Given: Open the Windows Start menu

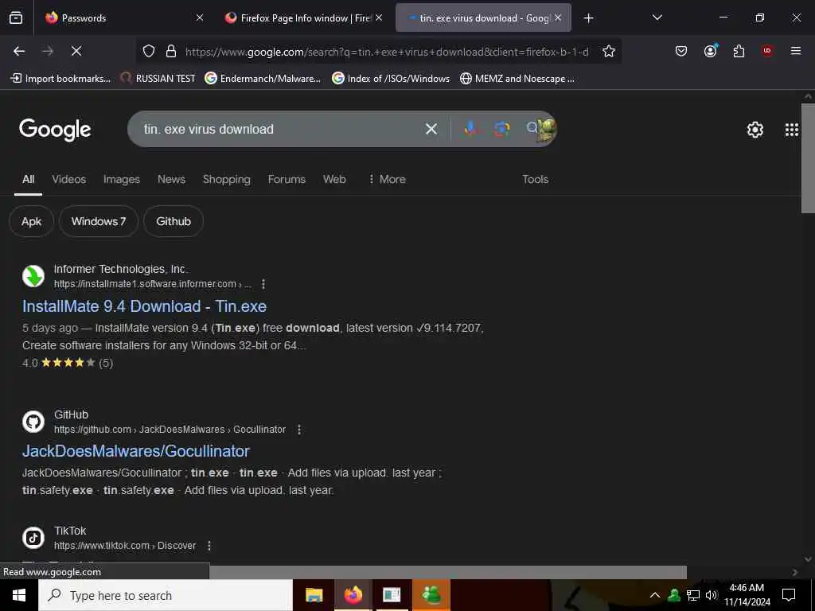Looking at the screenshot, I should pyautogui.click(x=19, y=595).
